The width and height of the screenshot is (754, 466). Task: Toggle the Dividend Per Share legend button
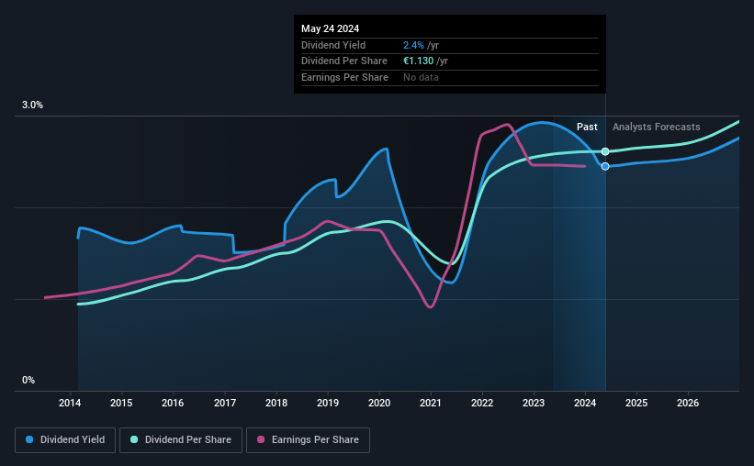pos(181,440)
